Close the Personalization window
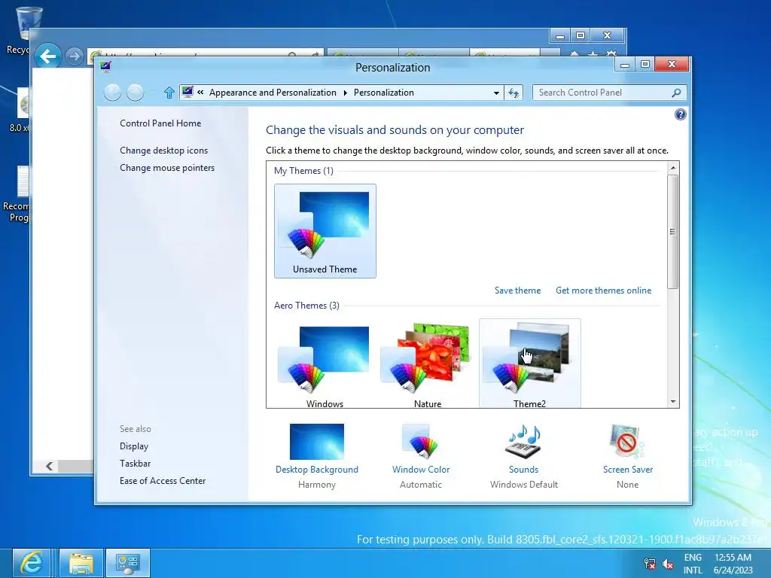Viewport: 771px width, 578px height. (672, 65)
